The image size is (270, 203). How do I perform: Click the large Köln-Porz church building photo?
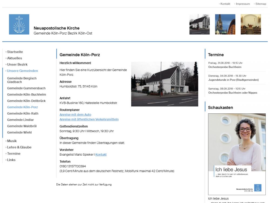[164, 84]
